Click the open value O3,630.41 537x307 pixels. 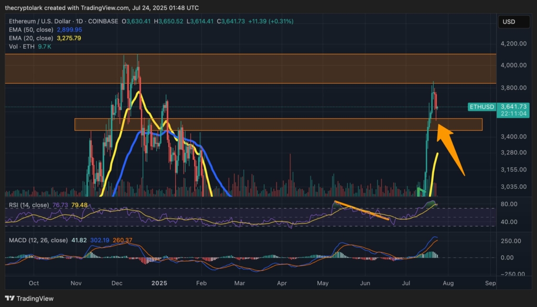click(136, 21)
